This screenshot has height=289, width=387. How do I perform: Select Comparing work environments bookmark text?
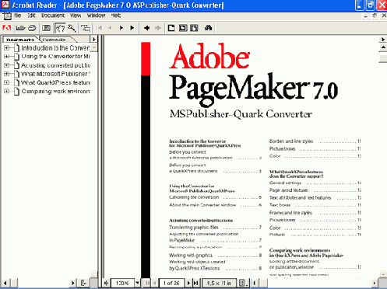click(x=56, y=91)
